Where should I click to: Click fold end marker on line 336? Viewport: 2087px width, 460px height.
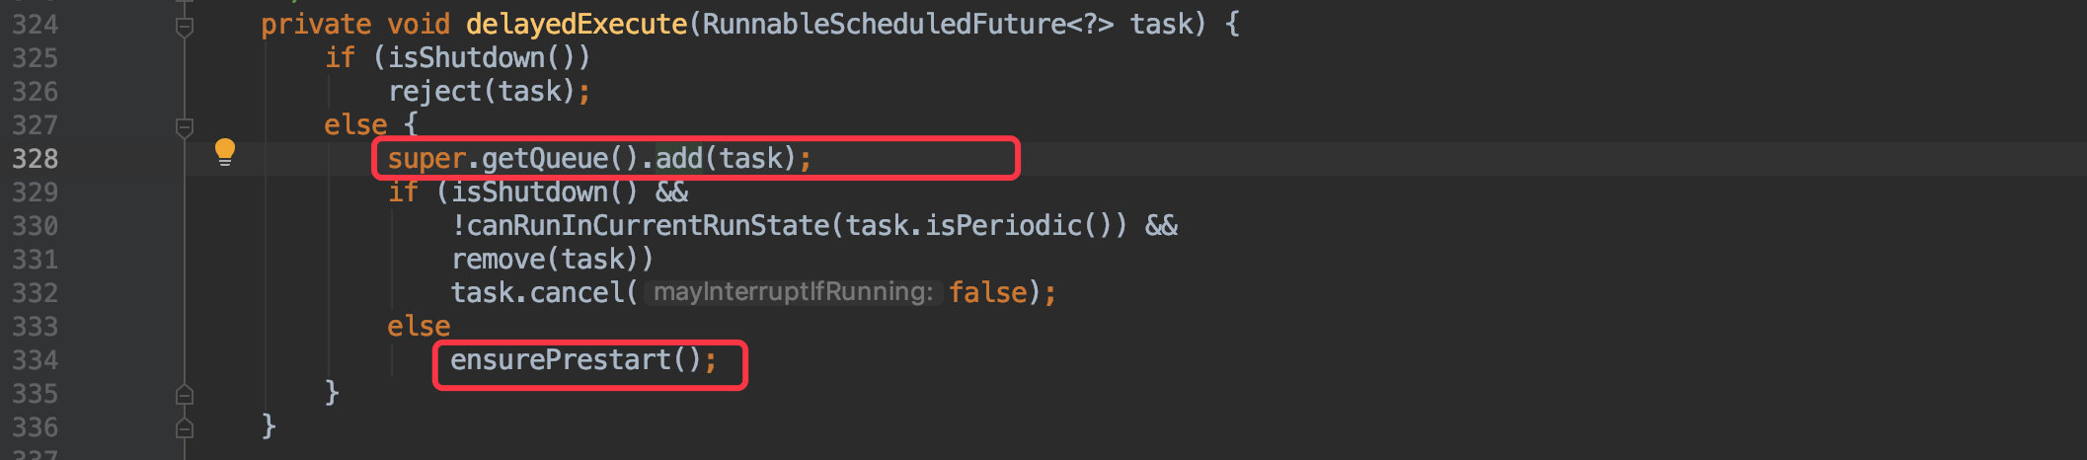pyautogui.click(x=185, y=428)
